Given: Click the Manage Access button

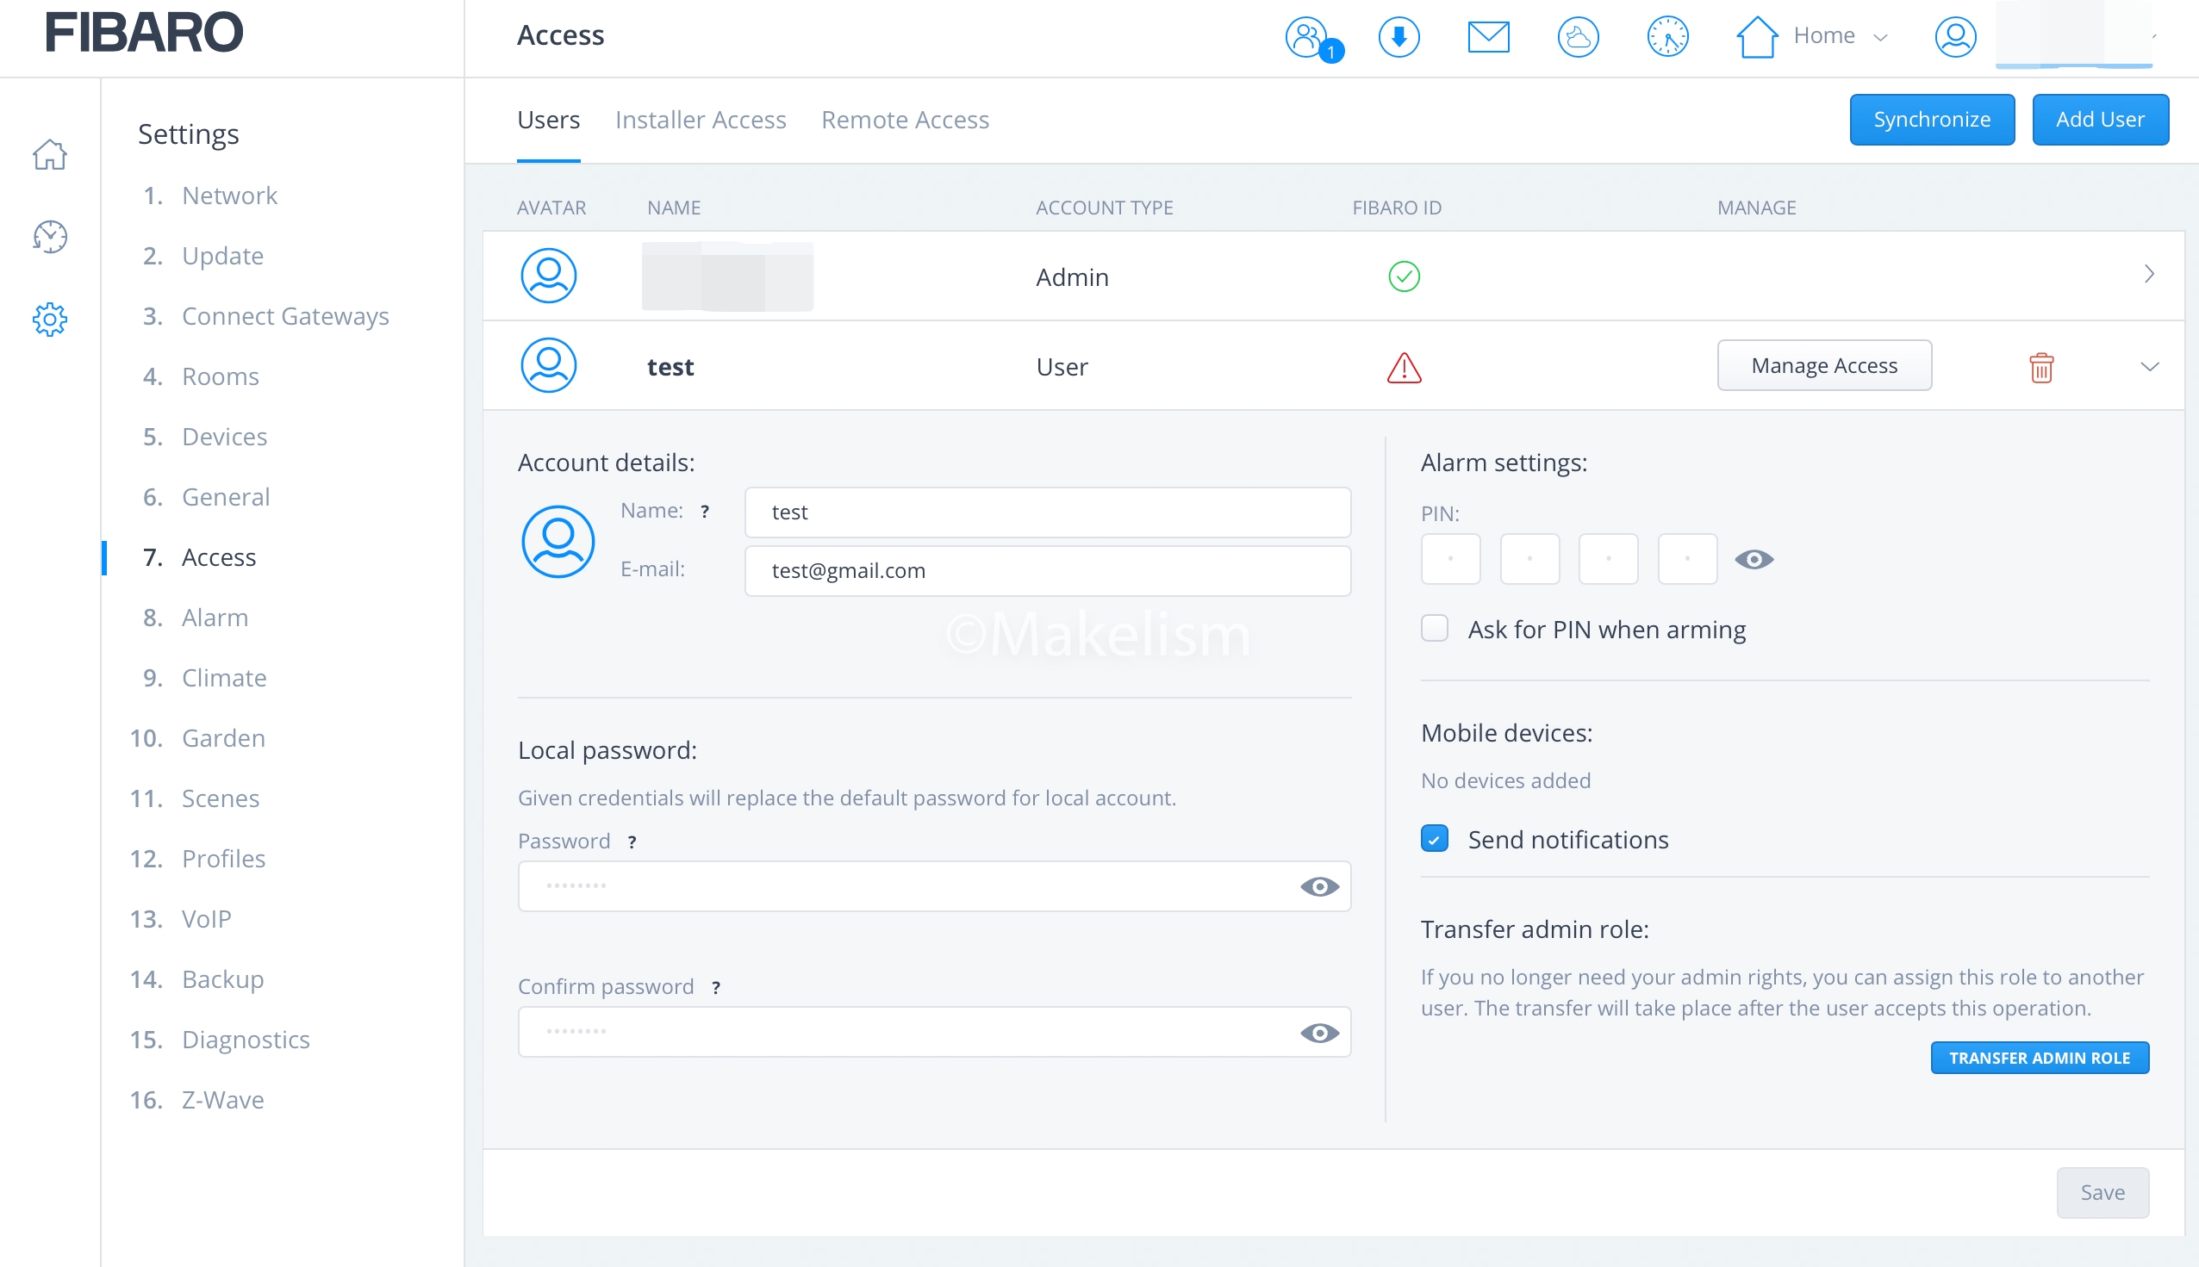Looking at the screenshot, I should [x=1824, y=365].
